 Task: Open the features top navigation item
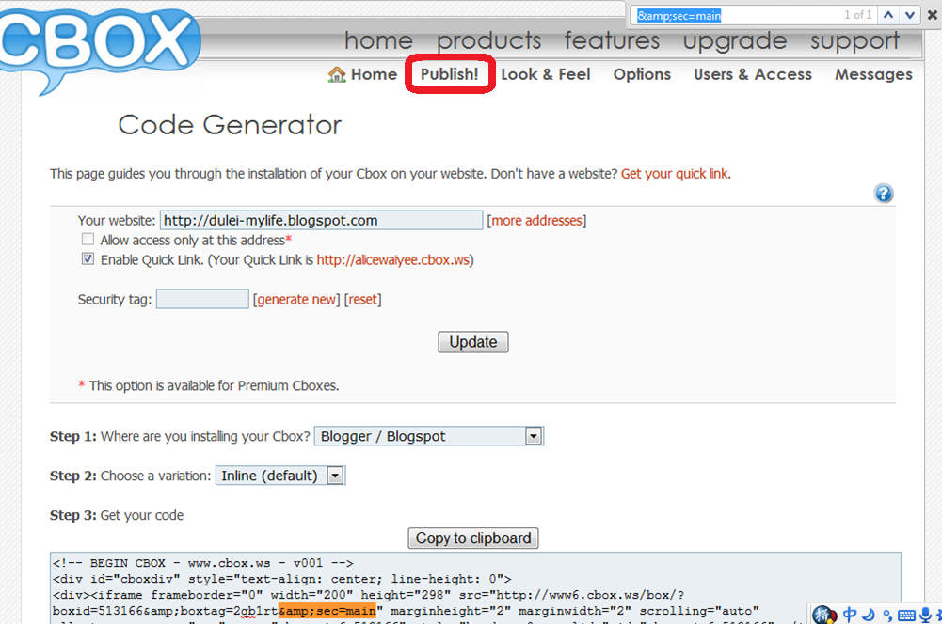click(x=612, y=40)
